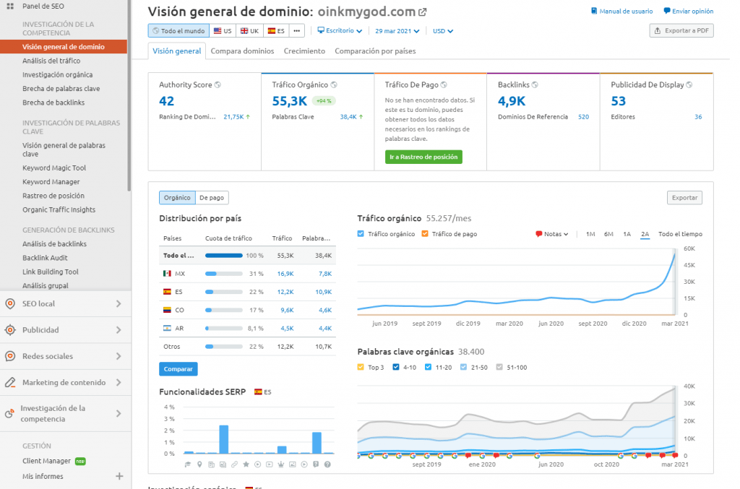Viewport: 740px width, 489px height.
Task: Click the link sitelinks SERP feature icon
Action: pyautogui.click(x=234, y=463)
